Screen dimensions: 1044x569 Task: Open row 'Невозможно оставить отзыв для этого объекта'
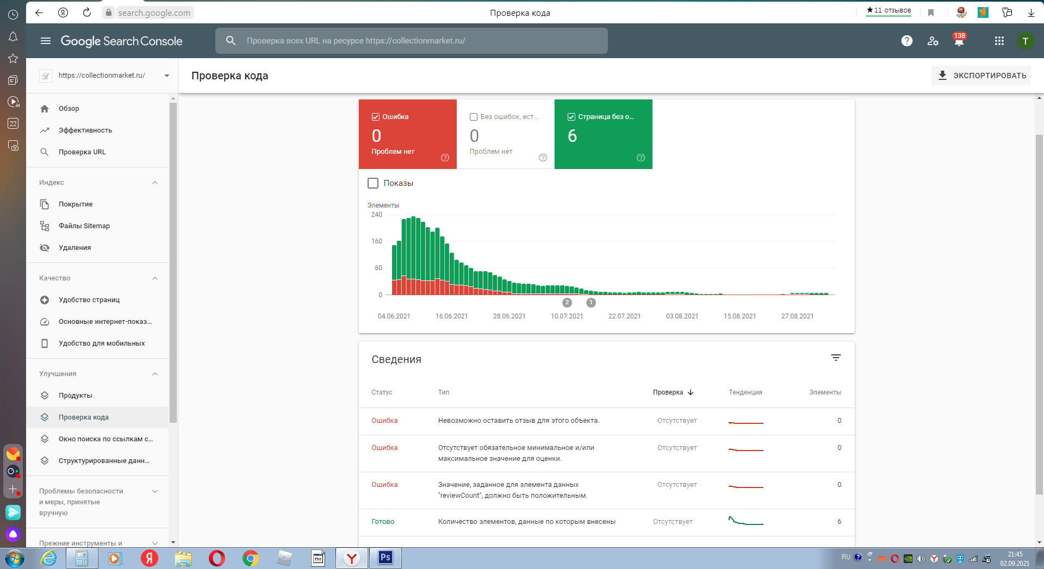[606, 421]
